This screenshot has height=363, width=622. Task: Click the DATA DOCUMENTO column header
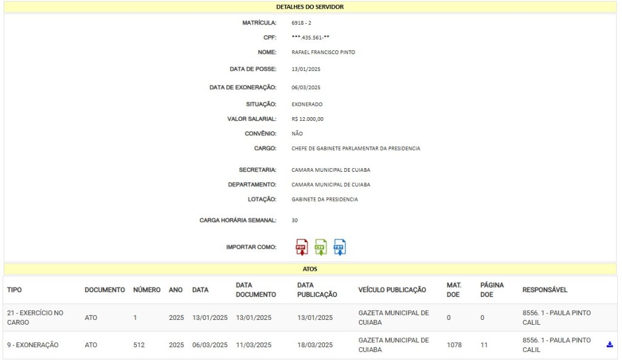[256, 290]
